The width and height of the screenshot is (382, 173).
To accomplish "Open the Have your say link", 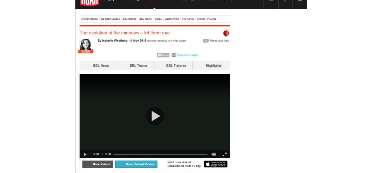I will [219, 41].
